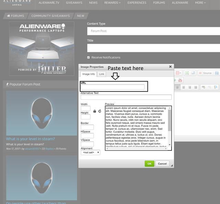
Task: Open Giveaways in the navigation bar
Action: (x=74, y=3)
